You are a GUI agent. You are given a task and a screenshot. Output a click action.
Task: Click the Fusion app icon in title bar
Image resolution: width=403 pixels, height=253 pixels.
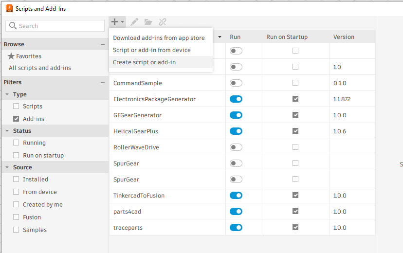[x=9, y=8]
